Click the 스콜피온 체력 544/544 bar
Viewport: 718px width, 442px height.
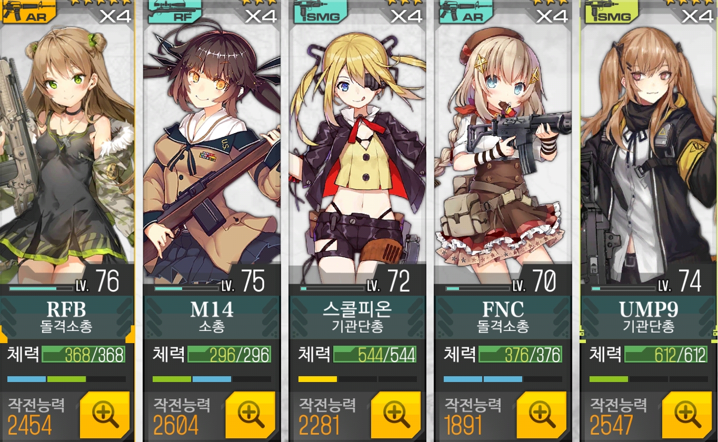(374, 355)
